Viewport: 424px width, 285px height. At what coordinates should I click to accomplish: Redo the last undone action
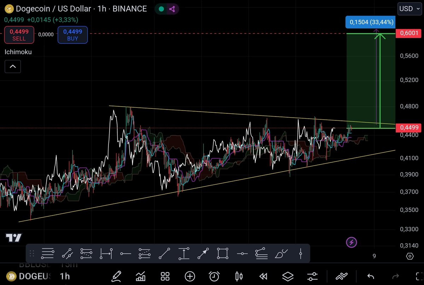click(x=396, y=276)
